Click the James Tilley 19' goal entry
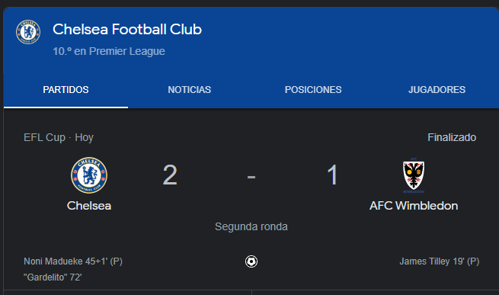This screenshot has height=295, width=499. pos(440,261)
